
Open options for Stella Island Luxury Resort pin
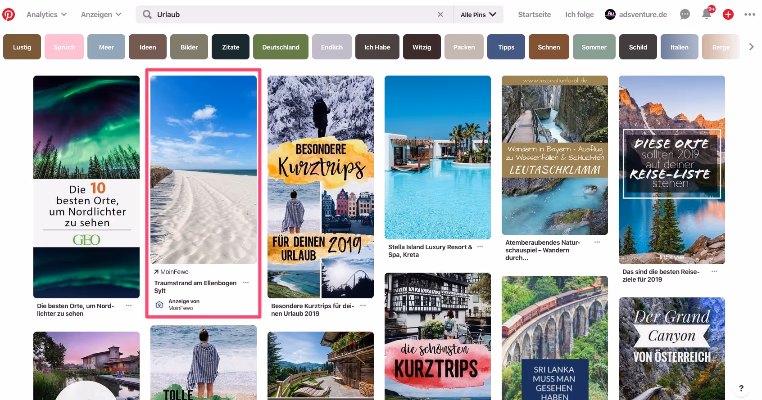point(480,247)
